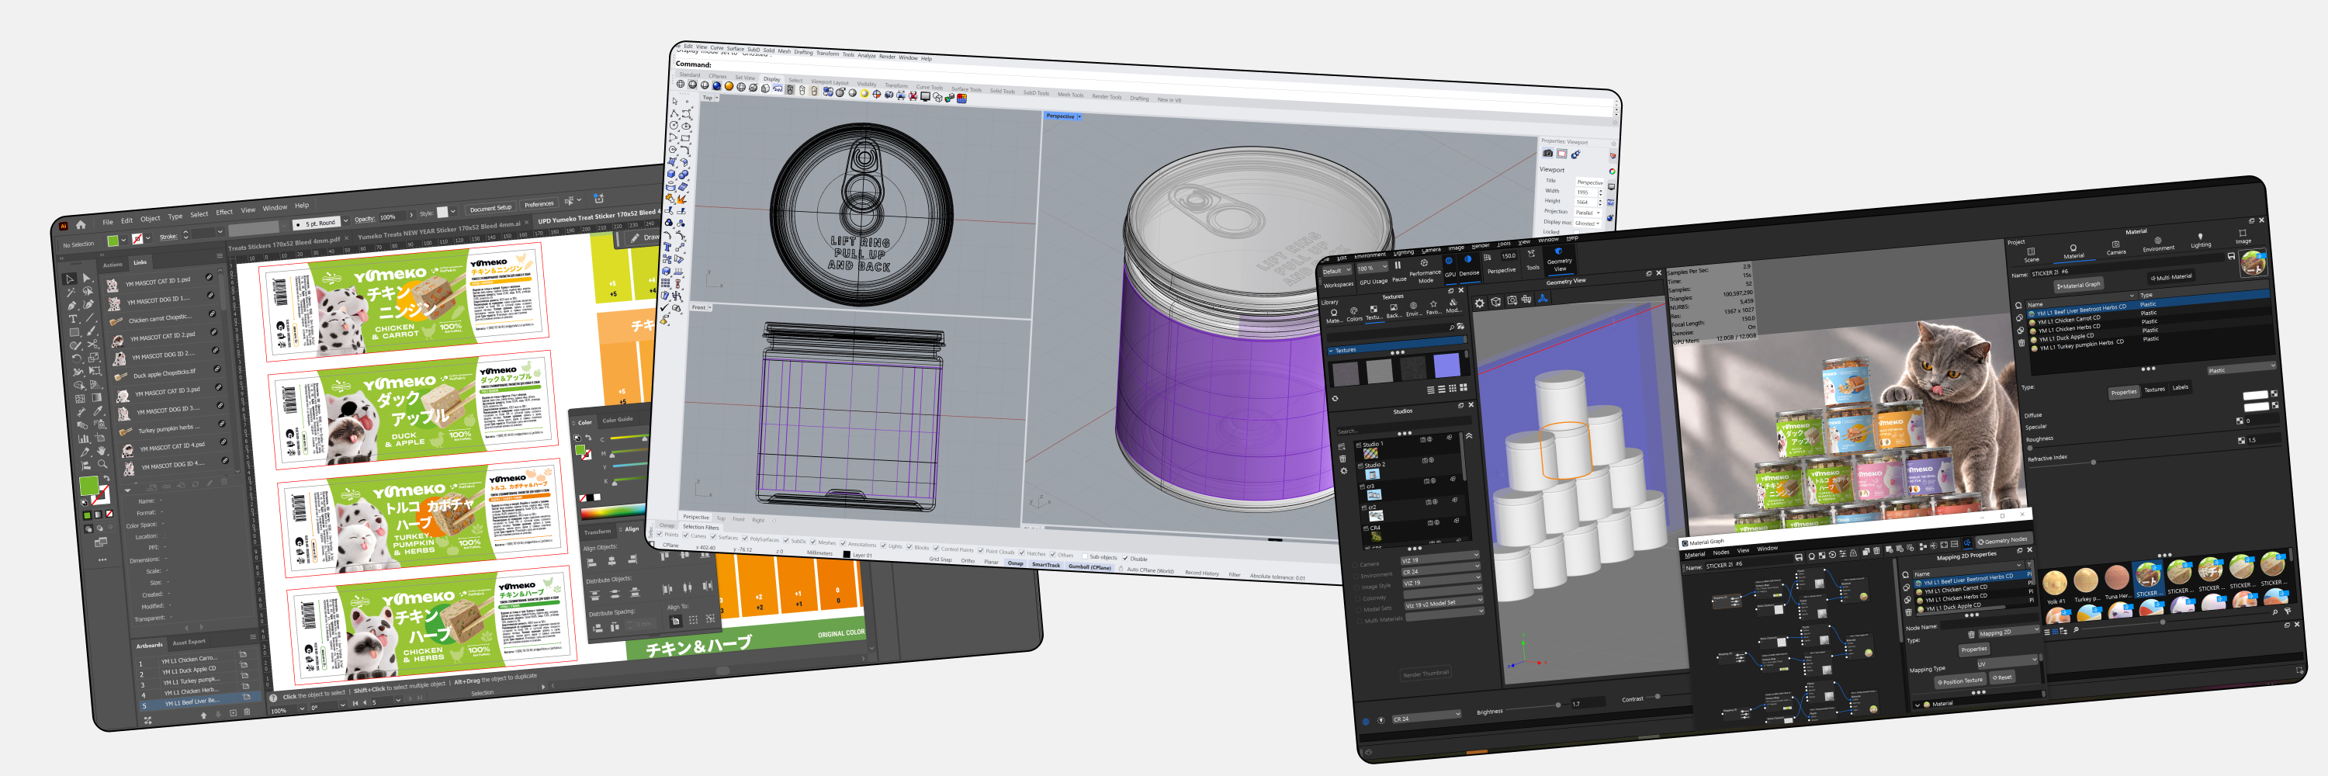
Task: Select YM L1 Duck Apple CD material
Action: pyautogui.click(x=2066, y=337)
